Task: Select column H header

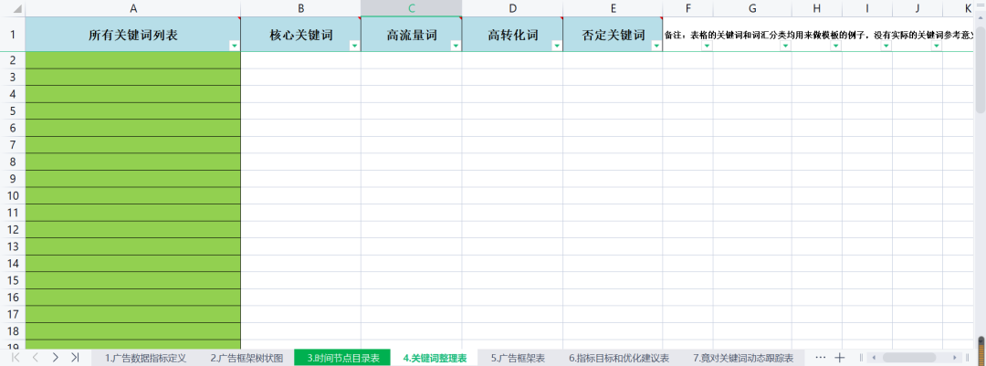Action: [817, 8]
